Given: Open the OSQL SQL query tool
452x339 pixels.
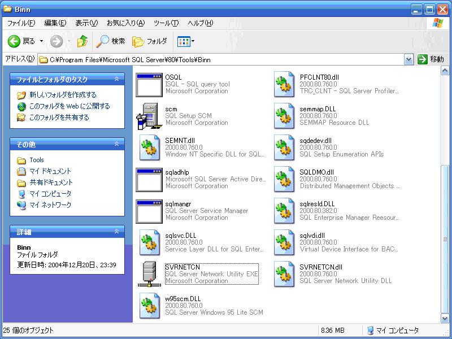Looking at the screenshot, I should pos(149,83).
